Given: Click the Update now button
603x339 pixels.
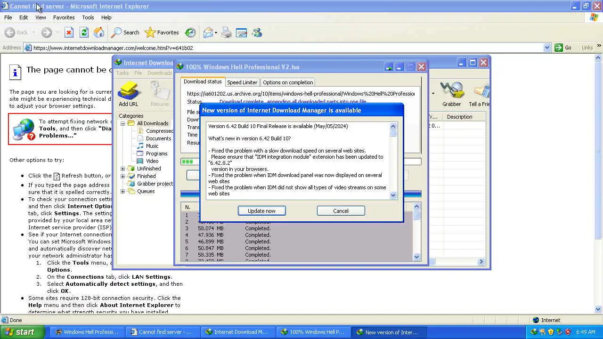Looking at the screenshot, I should coord(261,211).
